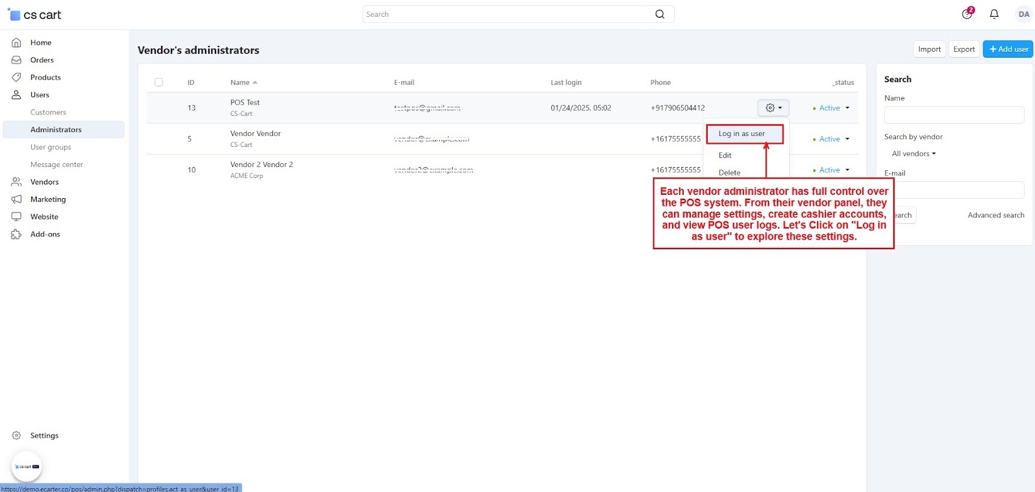Click the CS-Cart logo in header

click(x=35, y=15)
